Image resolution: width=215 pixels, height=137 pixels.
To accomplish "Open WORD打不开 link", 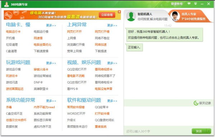I will point(76,113).
